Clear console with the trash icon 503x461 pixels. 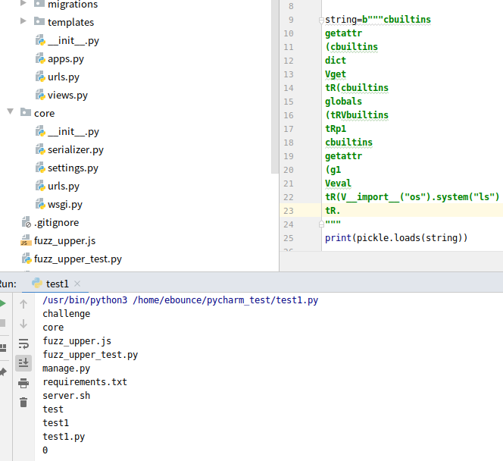point(23,402)
